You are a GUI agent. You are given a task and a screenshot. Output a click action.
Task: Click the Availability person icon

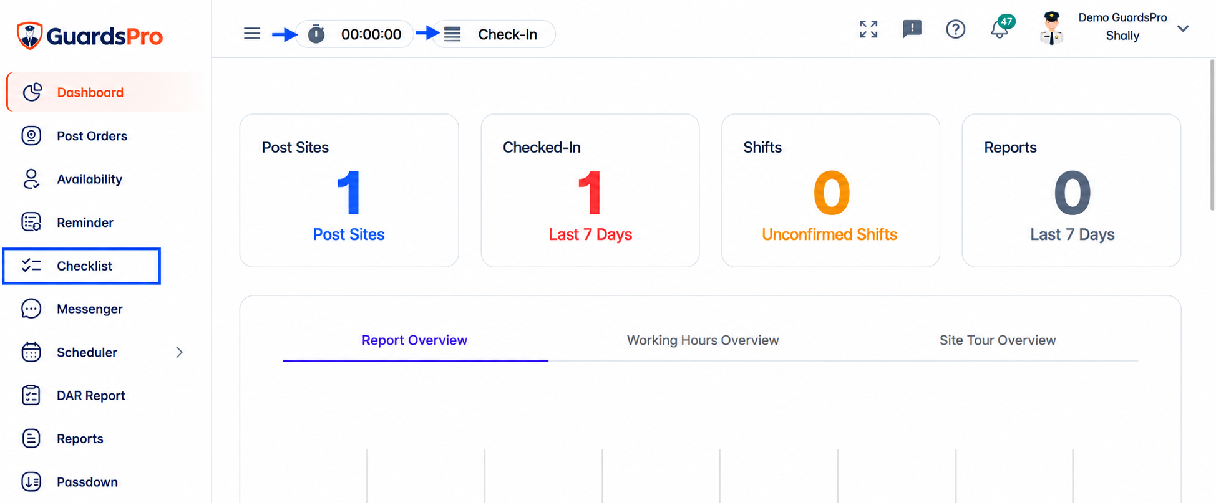click(x=31, y=179)
